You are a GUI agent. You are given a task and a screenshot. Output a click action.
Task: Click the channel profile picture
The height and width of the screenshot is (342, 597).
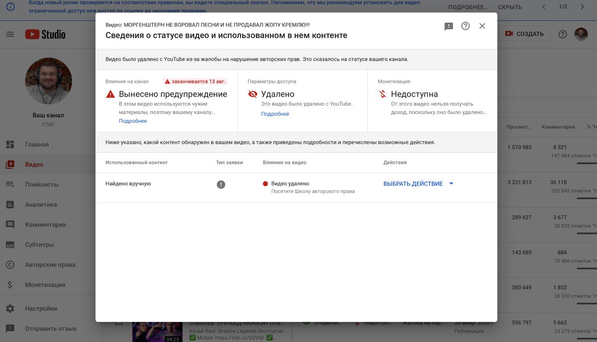(49, 81)
